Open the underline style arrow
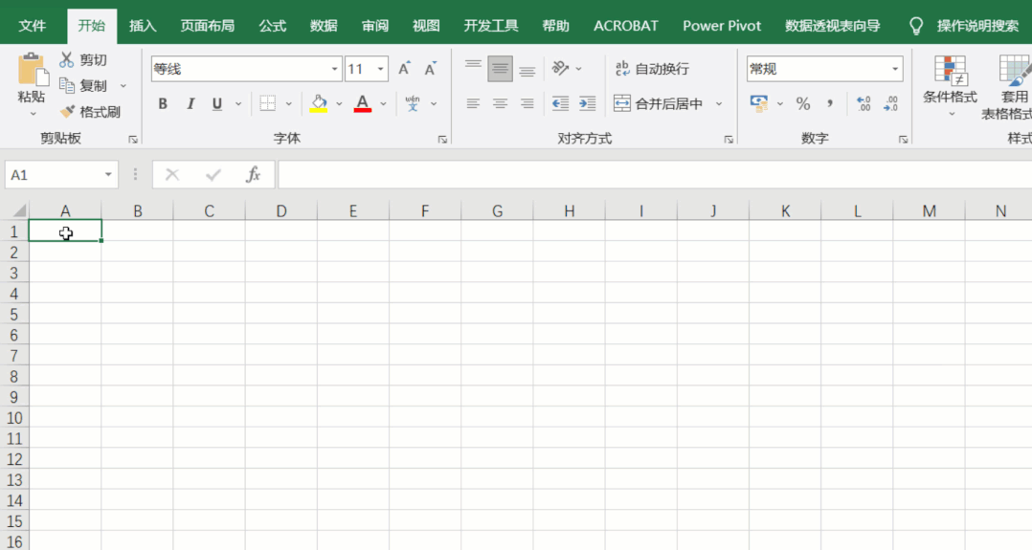 tap(238, 104)
